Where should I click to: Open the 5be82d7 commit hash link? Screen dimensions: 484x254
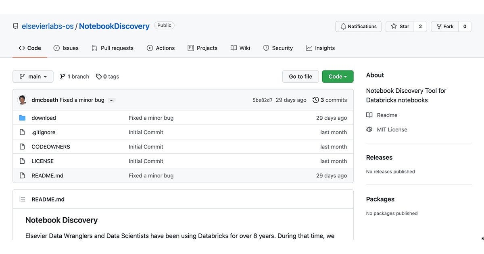(263, 100)
